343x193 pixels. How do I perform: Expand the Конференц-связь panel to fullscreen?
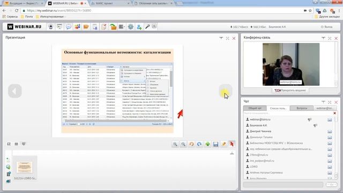pos(330,38)
